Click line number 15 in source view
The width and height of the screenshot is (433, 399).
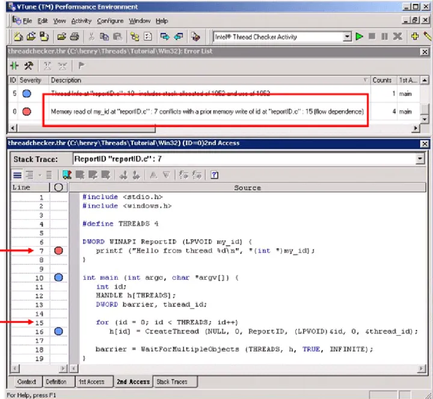tap(39, 323)
